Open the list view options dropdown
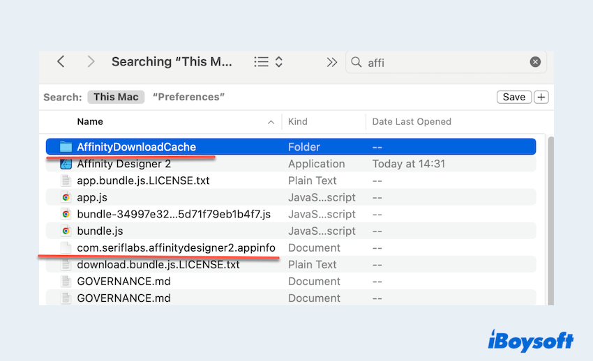The height and width of the screenshot is (361, 593). [268, 62]
